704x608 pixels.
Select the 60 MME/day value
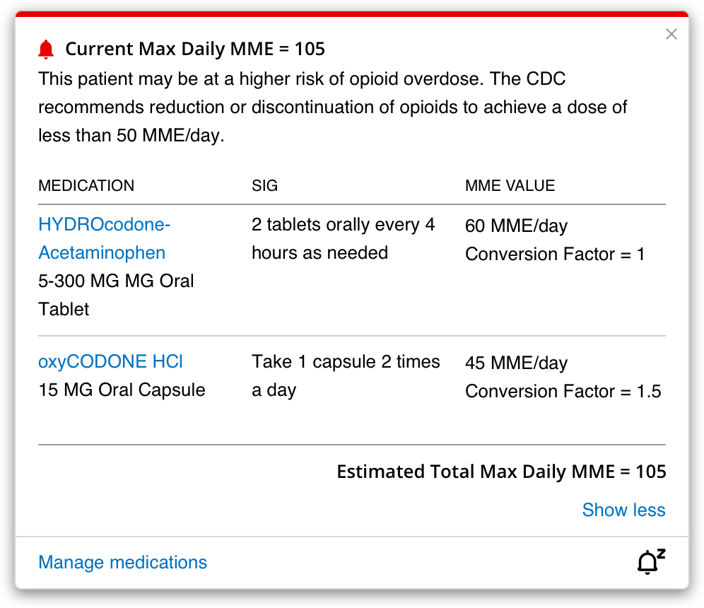tap(516, 226)
